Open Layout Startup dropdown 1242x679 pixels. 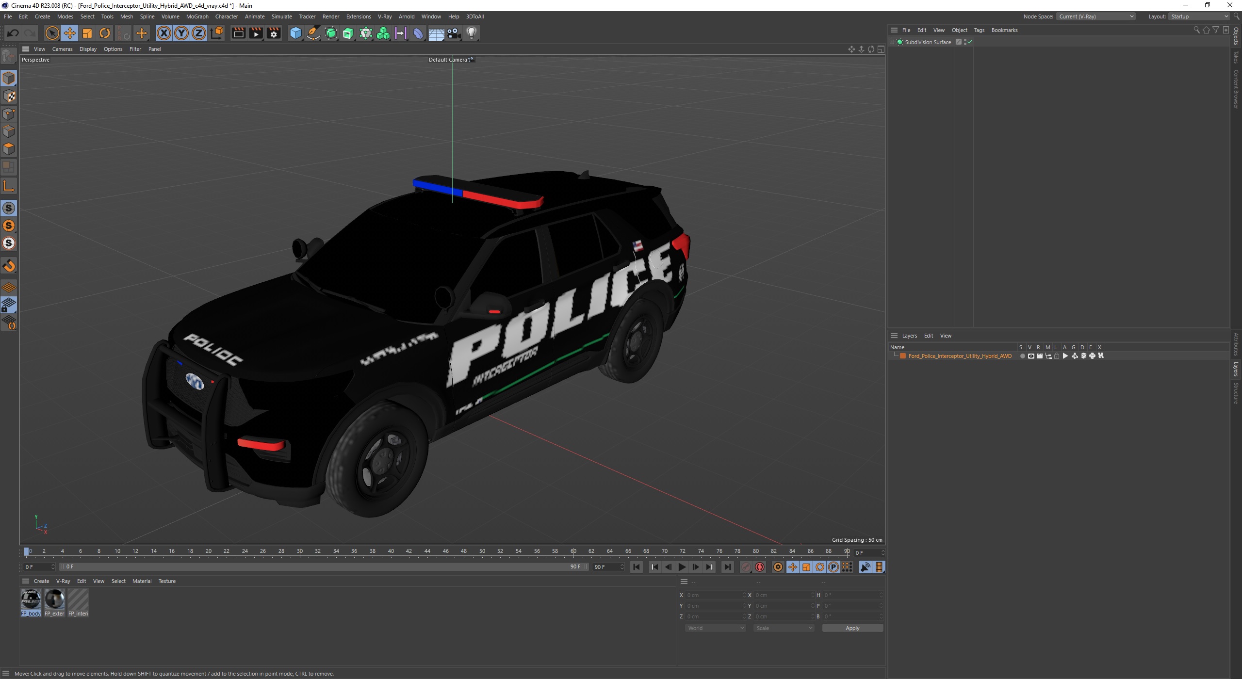click(x=1199, y=16)
